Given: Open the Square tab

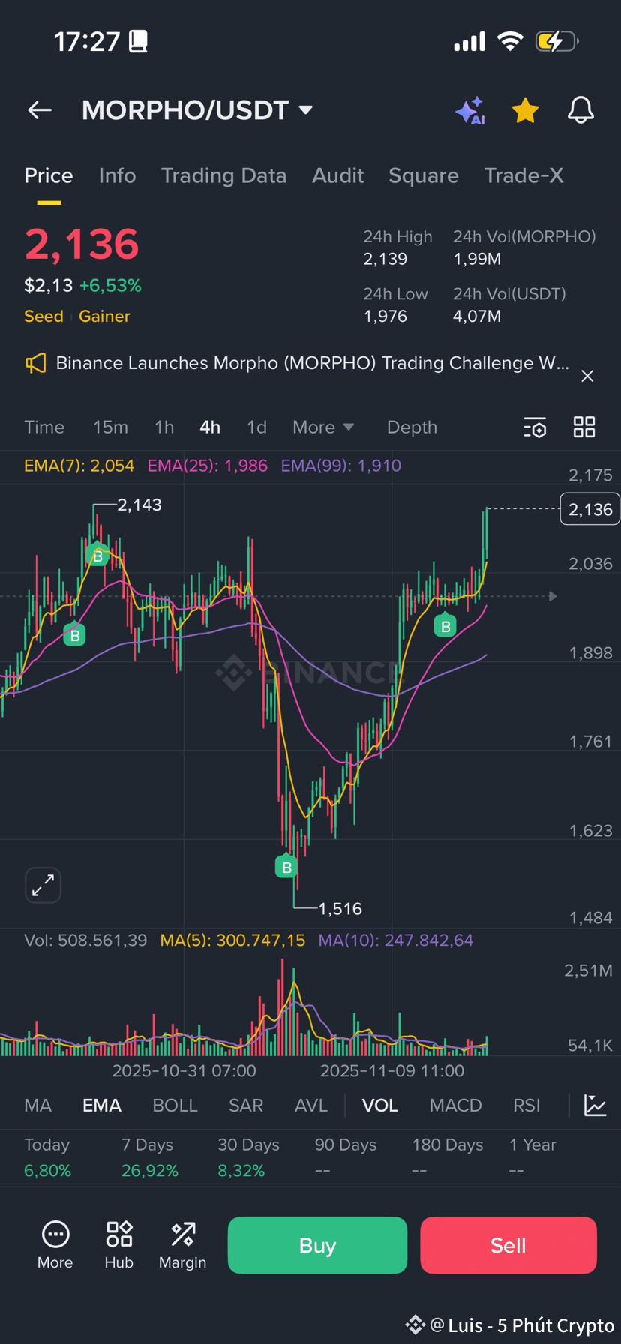Looking at the screenshot, I should coord(424,175).
